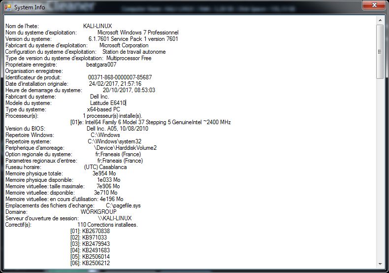This screenshot has height=273, width=389.
Task: Click logon server '\\KALI-LINUX'
Action: coord(115,218)
